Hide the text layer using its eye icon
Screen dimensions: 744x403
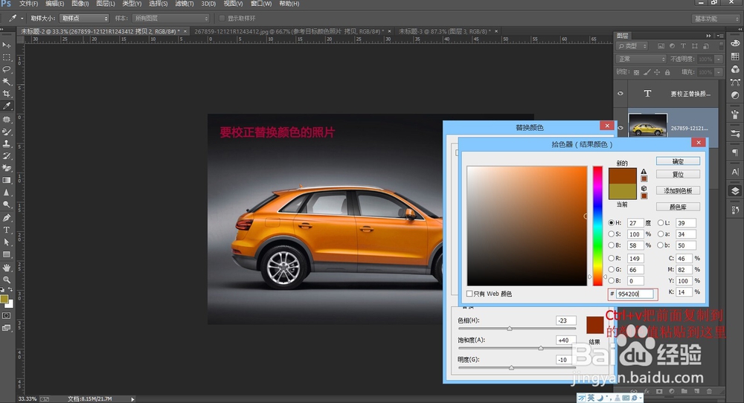[620, 94]
